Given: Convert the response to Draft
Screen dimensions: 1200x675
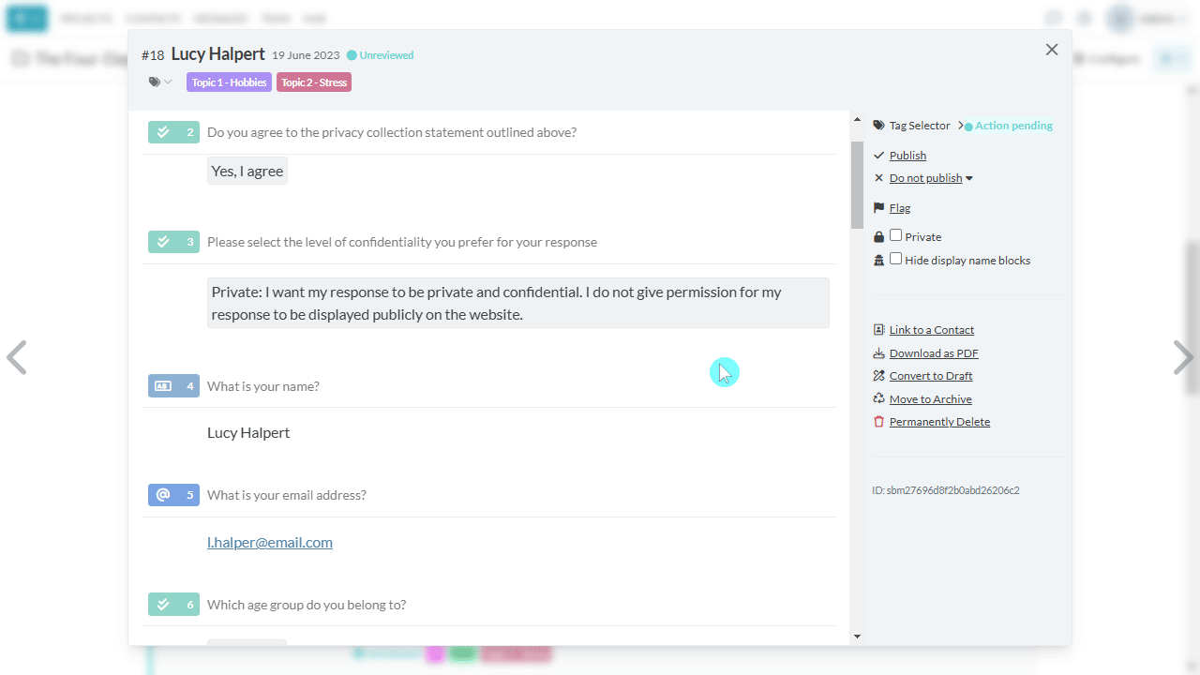Looking at the screenshot, I should pos(931,376).
